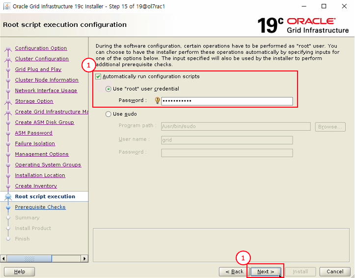Screen dimensions: 355x278
Task: Select the Use sudo radio button
Action: pos(108,114)
